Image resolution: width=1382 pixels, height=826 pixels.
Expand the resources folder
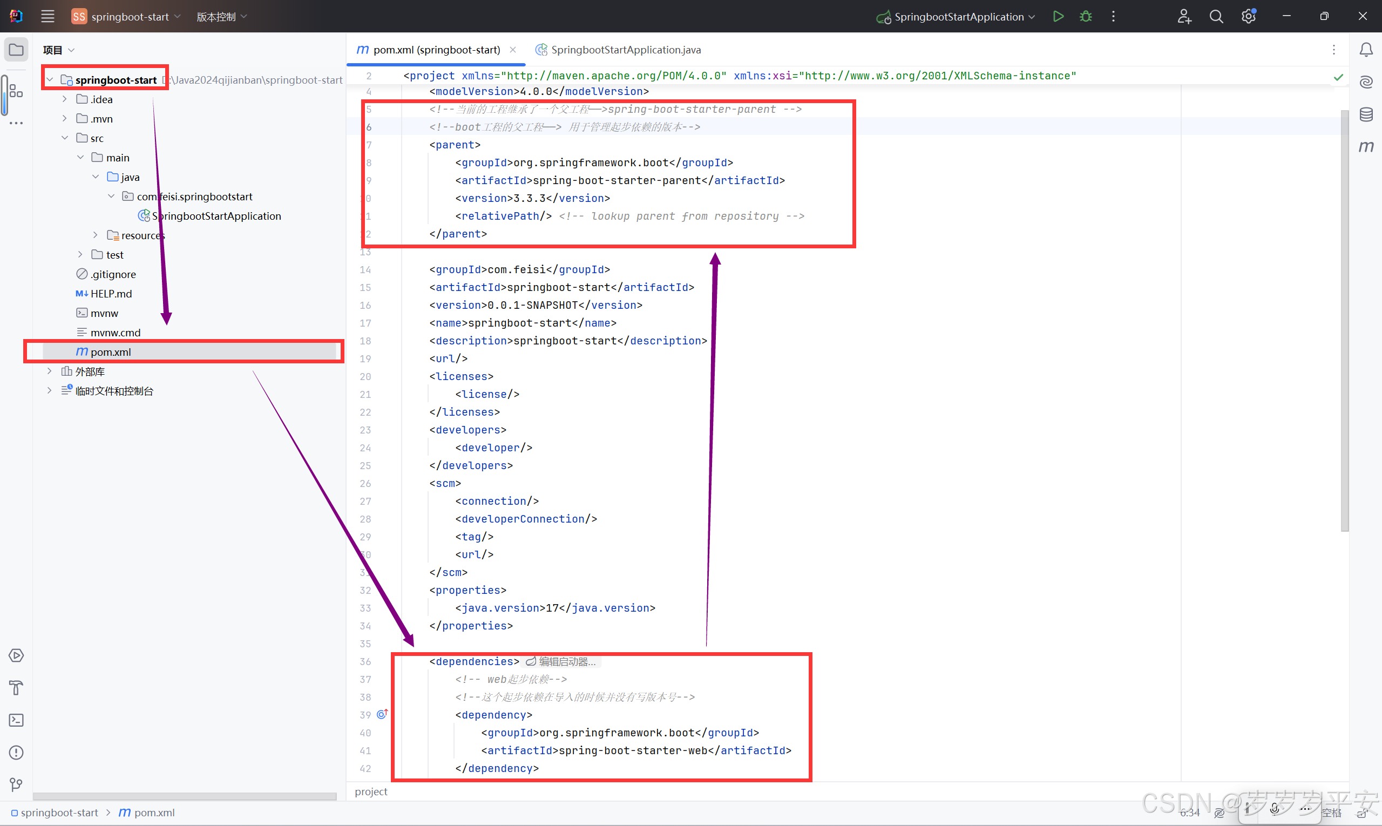pyautogui.click(x=95, y=235)
